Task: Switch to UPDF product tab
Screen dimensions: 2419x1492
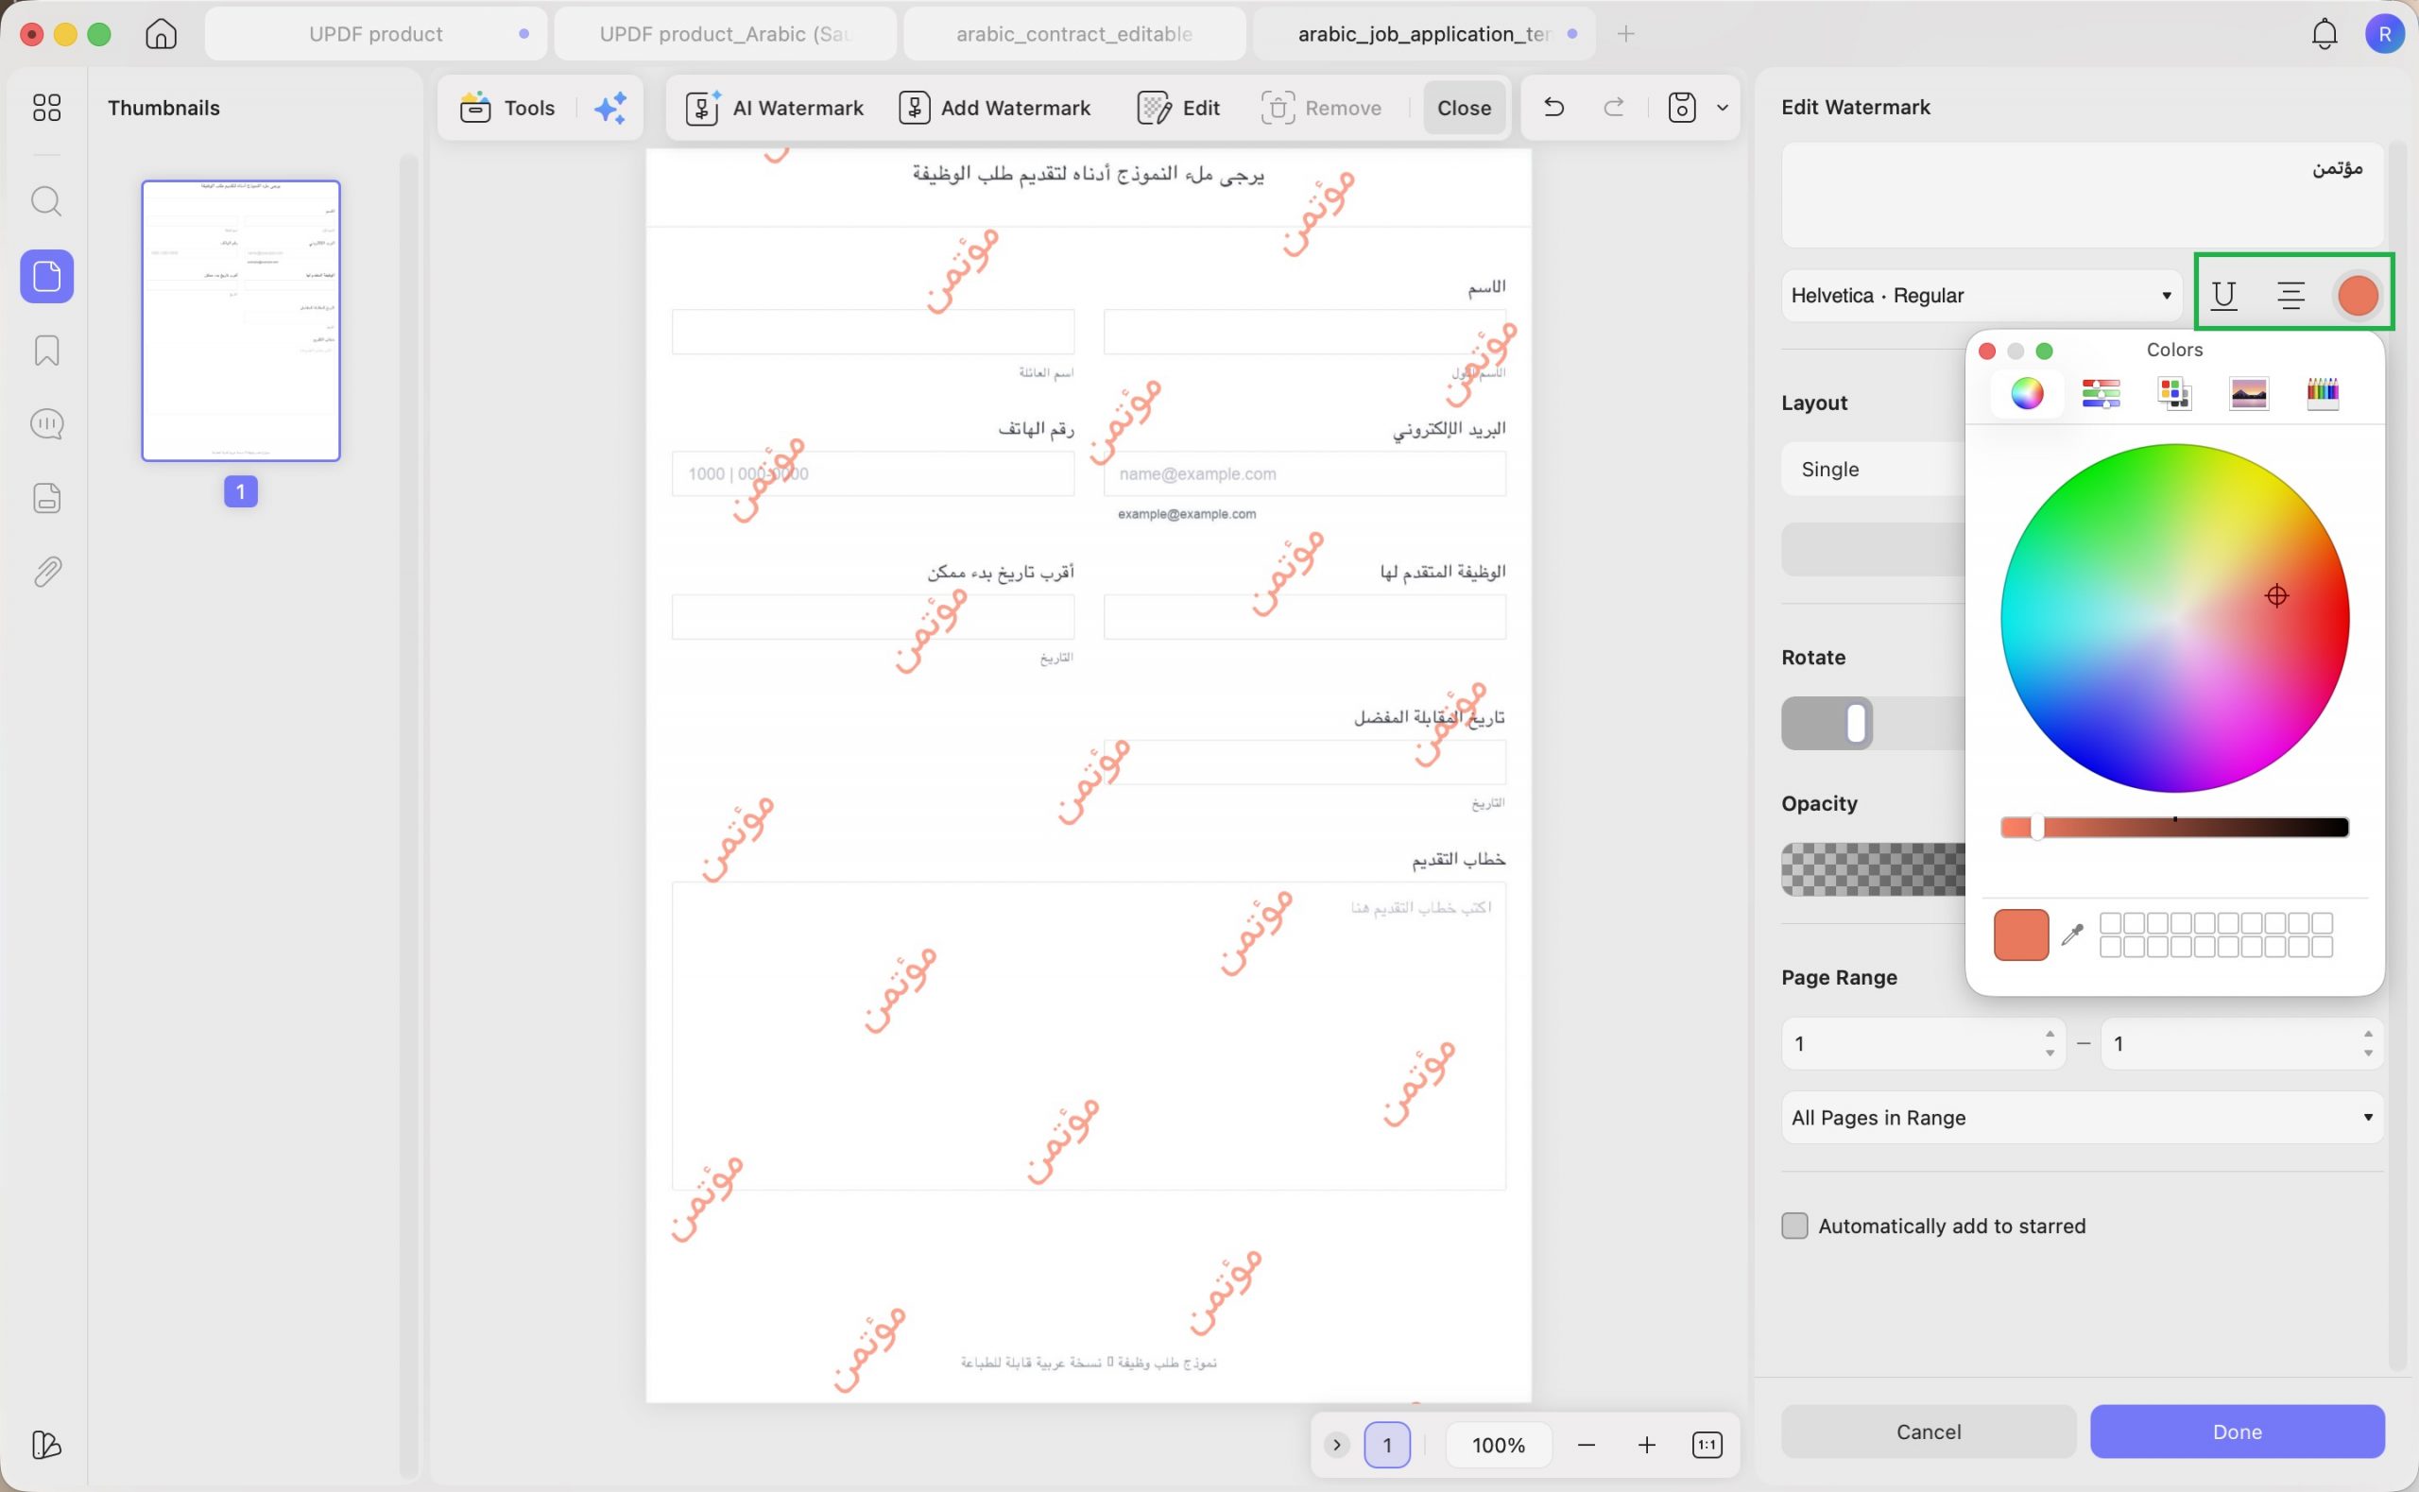Action: point(376,35)
